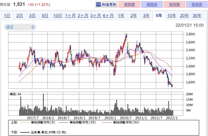Open the 信用買 margin buy link
Screen dimensions: 208x136
174,5
